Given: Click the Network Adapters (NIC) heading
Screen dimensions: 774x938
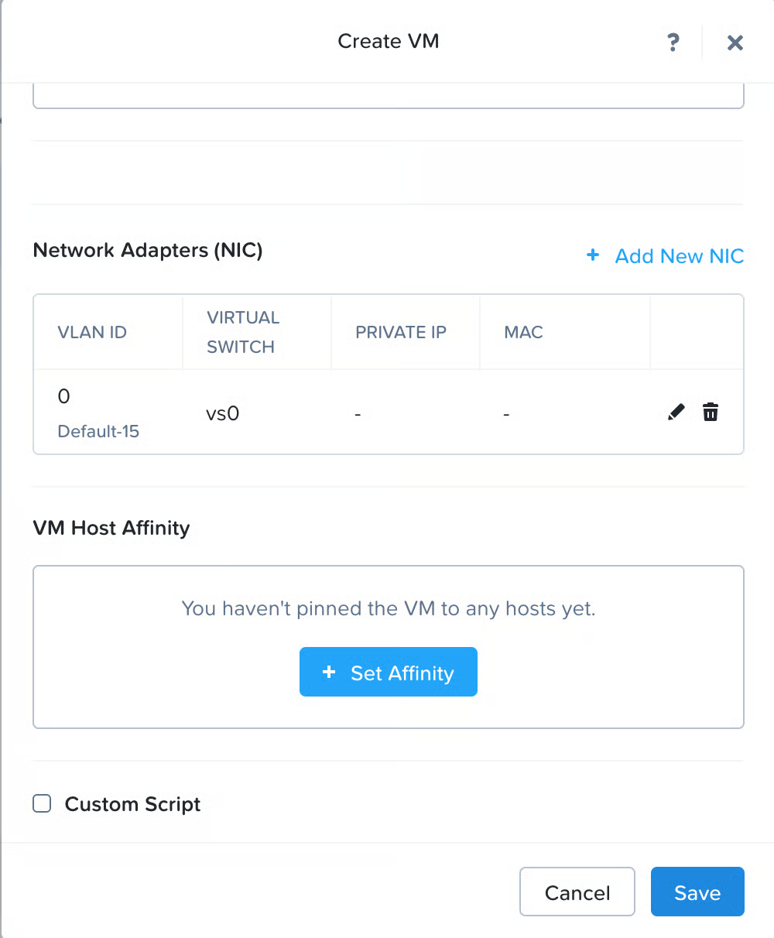Looking at the screenshot, I should (148, 250).
